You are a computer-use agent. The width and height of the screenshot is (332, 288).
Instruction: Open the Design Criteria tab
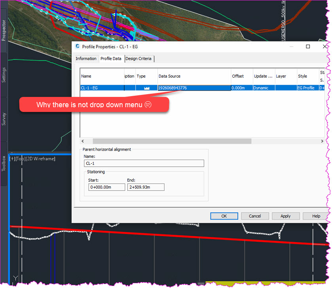point(138,59)
